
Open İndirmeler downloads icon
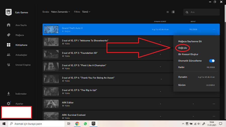(9, 94)
